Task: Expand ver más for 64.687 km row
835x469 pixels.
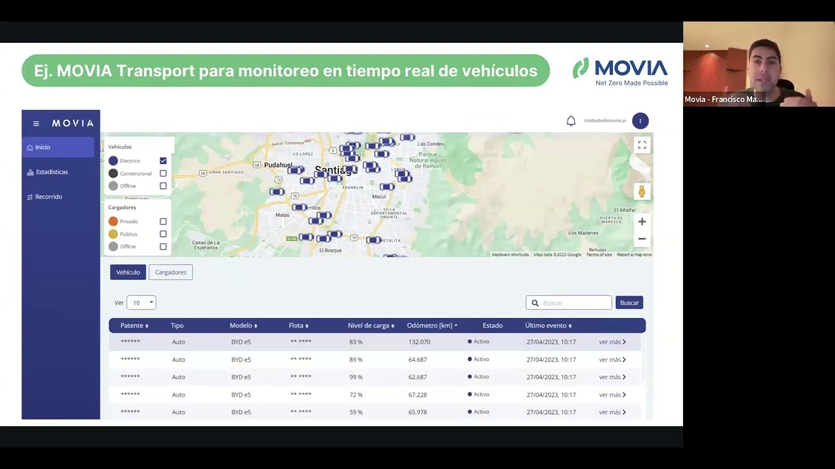Action: click(613, 360)
